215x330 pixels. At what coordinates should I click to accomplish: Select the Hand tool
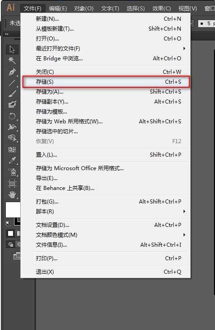click(x=12, y=194)
